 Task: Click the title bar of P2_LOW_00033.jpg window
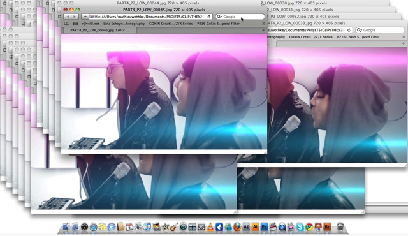pos(337,23)
